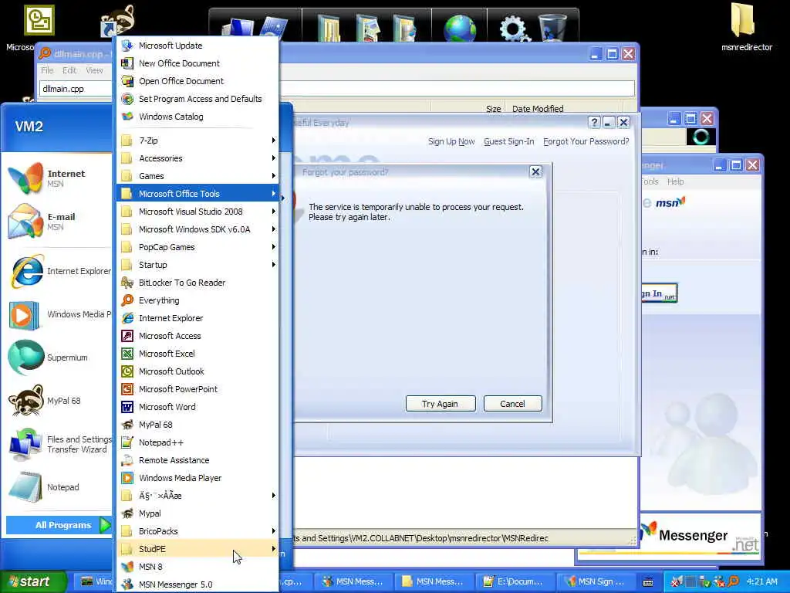The image size is (790, 593).
Task: Open Help menu in Messenger window
Action: [675, 181]
